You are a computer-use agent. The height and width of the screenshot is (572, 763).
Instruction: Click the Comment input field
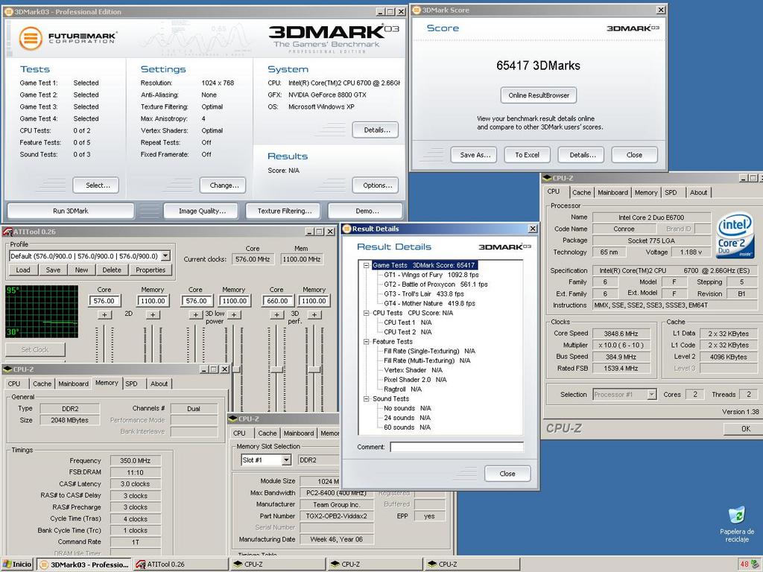tap(457, 447)
